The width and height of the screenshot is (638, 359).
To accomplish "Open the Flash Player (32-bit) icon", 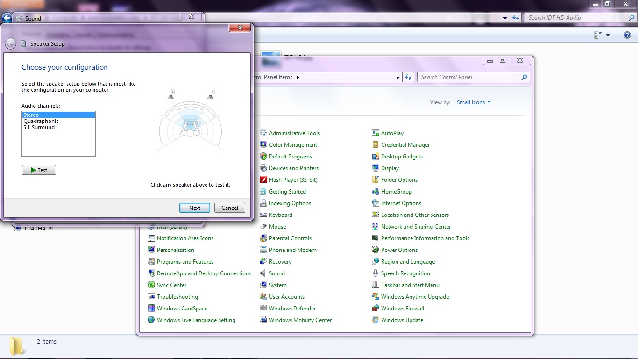I will coord(263,180).
